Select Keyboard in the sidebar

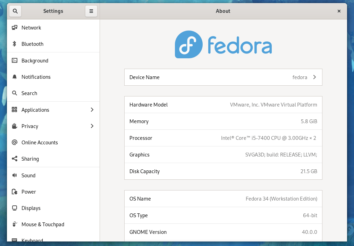pyautogui.click(x=32, y=240)
